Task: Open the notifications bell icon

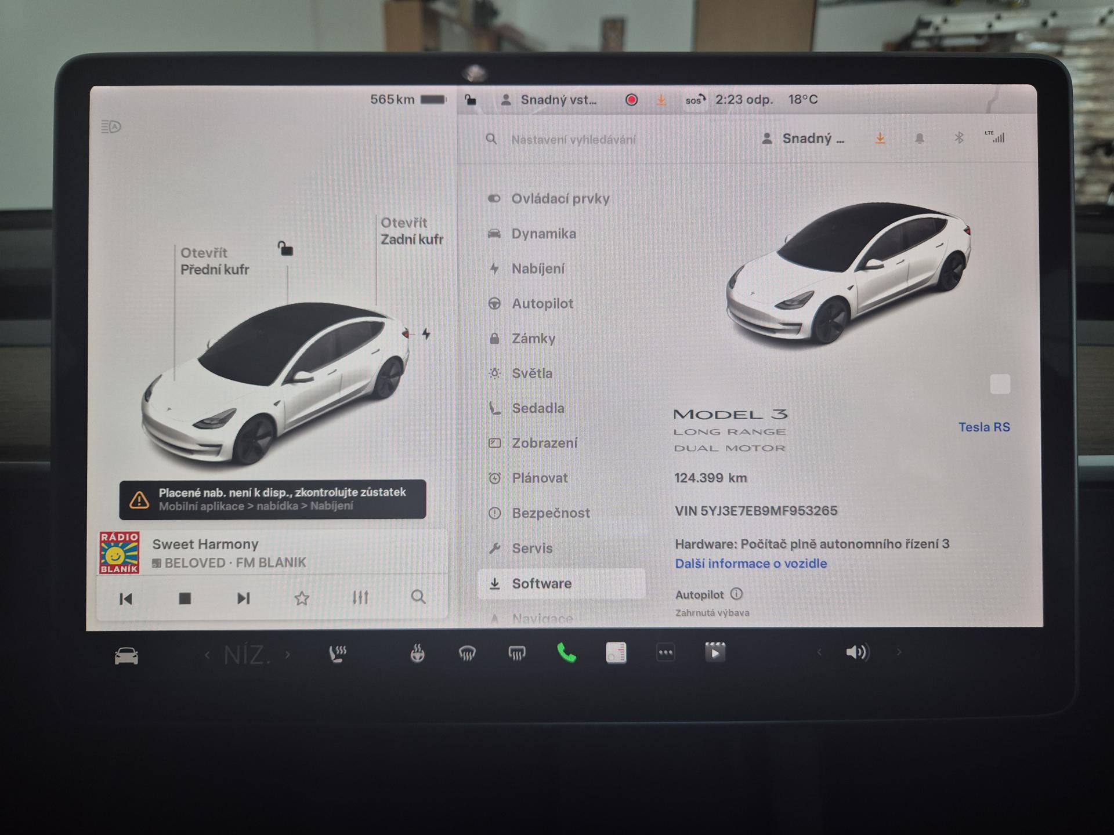Action: click(920, 139)
